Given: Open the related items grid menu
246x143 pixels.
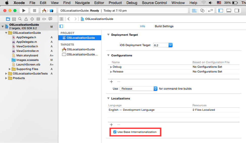Looking at the screenshot, I should [62, 19].
